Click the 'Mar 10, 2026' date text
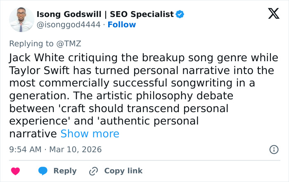 tap(76, 150)
